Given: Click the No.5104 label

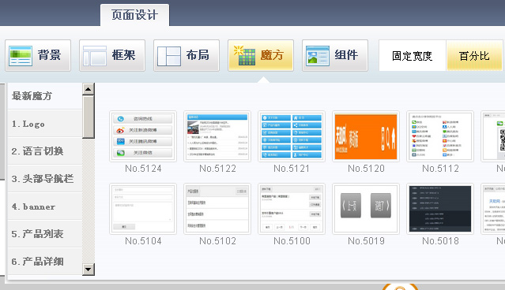Looking at the screenshot, I should point(143,241).
